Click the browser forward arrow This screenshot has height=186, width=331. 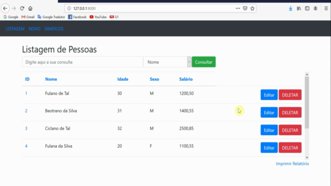click(14, 8)
